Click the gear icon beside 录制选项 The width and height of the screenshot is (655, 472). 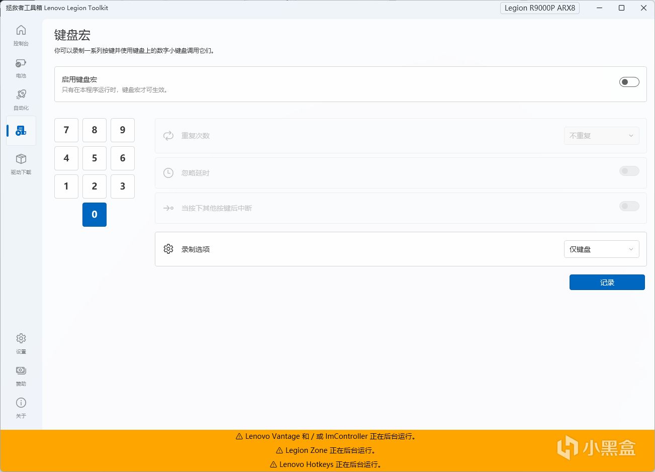(x=168, y=249)
